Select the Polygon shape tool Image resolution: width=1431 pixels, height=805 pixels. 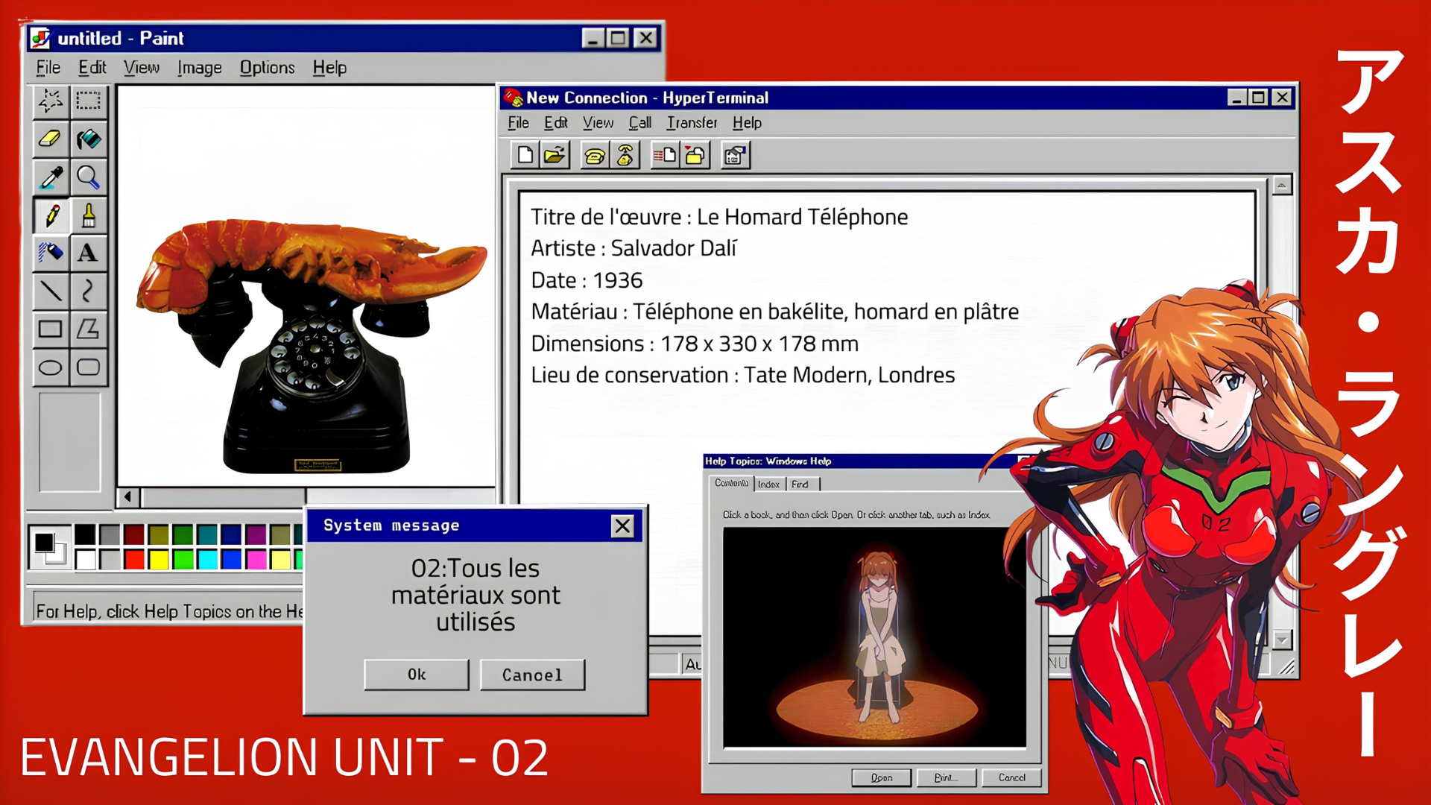[x=89, y=329]
